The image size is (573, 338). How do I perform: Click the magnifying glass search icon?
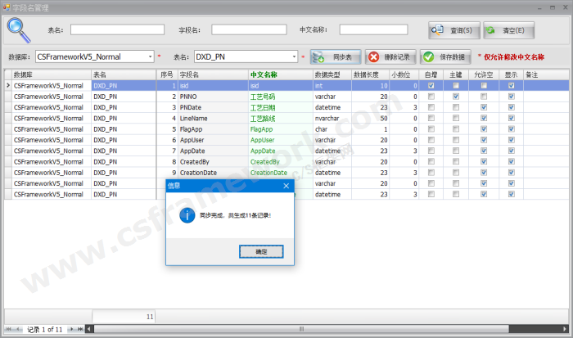pos(20,30)
